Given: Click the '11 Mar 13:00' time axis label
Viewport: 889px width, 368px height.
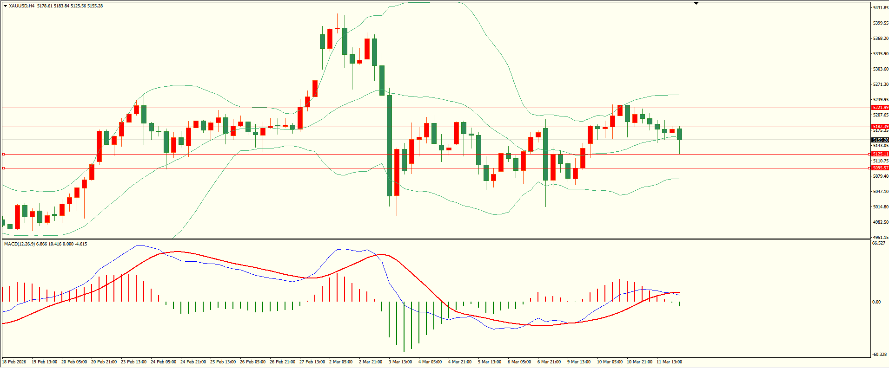Looking at the screenshot, I should pos(669,362).
